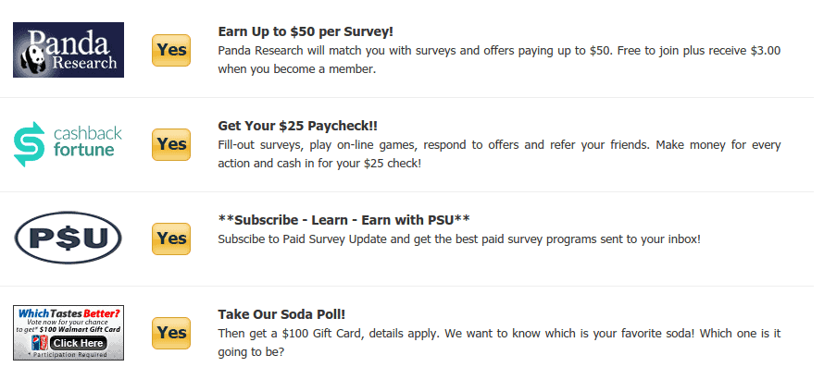
Task: Choose Yes for PSU subscription
Action: click(171, 239)
